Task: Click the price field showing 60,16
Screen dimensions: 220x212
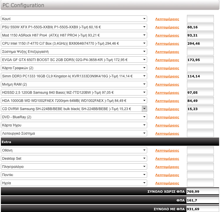Action: [200, 27]
